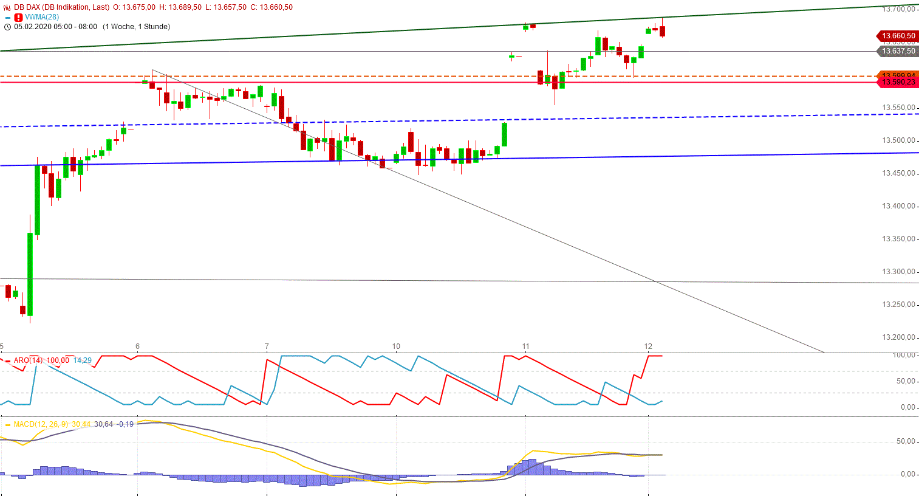
Task: Click the ARO panel 50,00 scale label
Action: point(906,381)
